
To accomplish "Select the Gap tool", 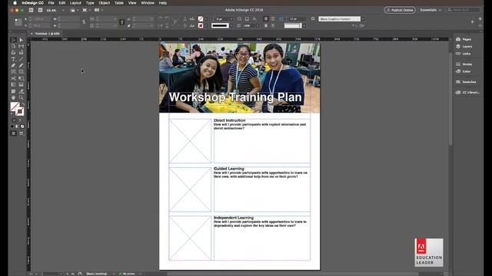I will [x=21, y=46].
